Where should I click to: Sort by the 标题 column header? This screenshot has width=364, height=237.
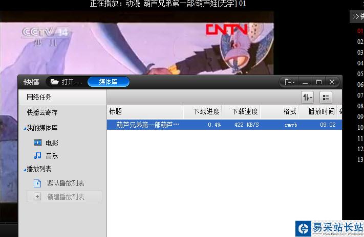tap(145, 112)
